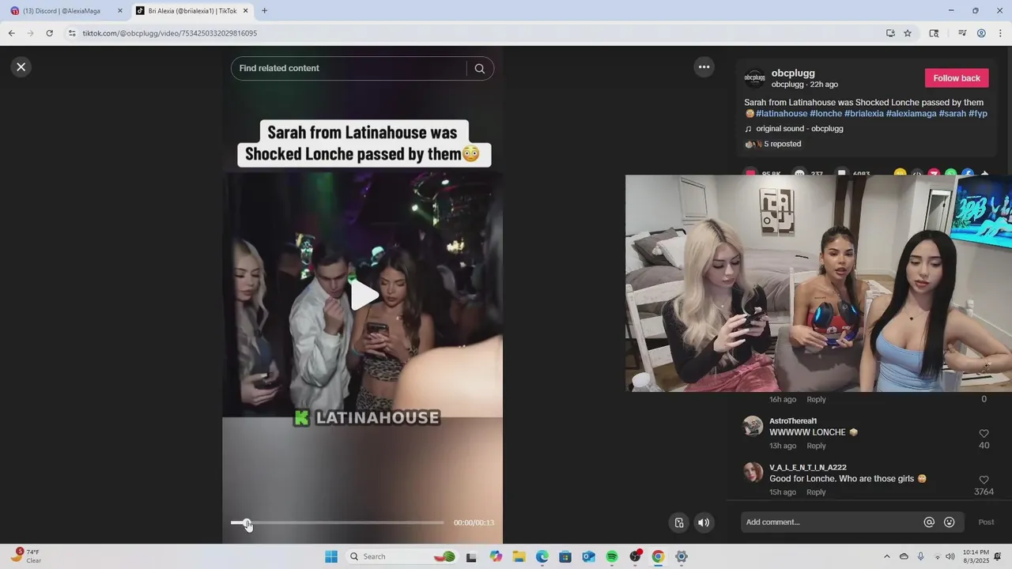Click the Follow back button

(957, 78)
